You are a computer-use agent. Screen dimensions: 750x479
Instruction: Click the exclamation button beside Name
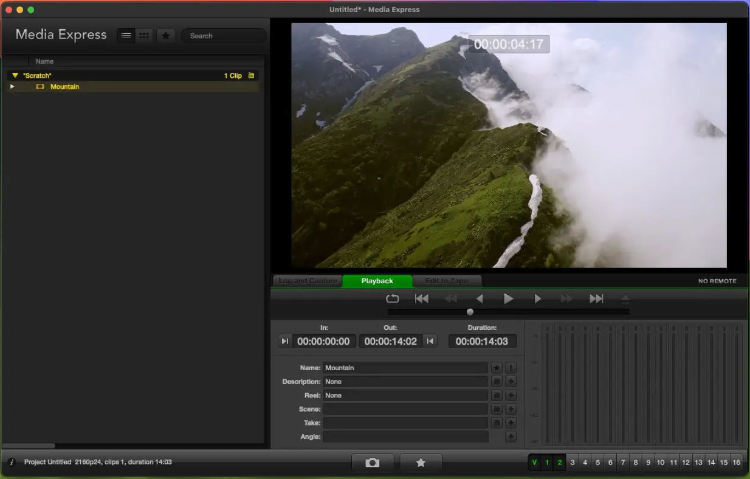click(x=511, y=368)
